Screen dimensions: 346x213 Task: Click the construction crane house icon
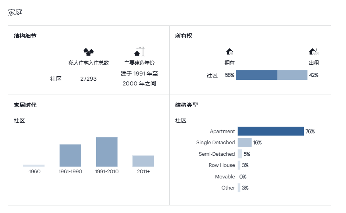pos(139,51)
